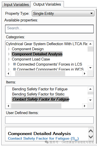Click Items list scroll down arrow
The height and width of the screenshot is (146, 97).
pos(90,100)
